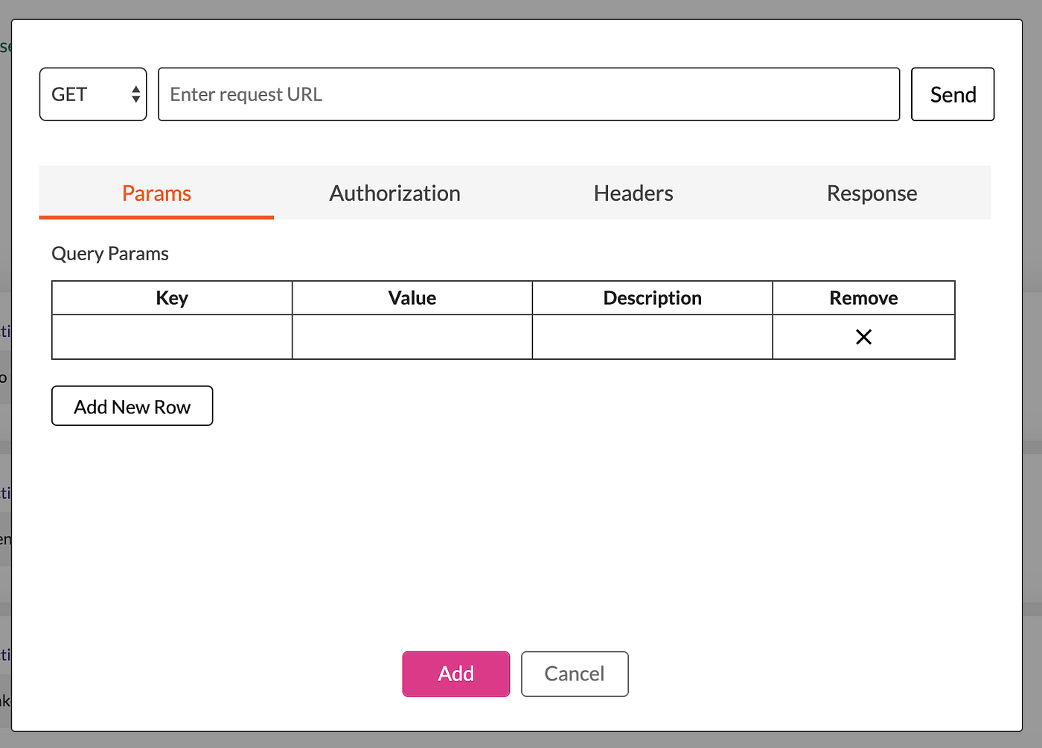Confirm with the pink Add button
The height and width of the screenshot is (748, 1042).
pos(456,674)
